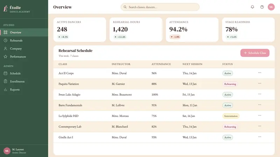The image size is (280, 157).
Task: Click the Sat, 16 Jan session date
Action: coord(189,116)
